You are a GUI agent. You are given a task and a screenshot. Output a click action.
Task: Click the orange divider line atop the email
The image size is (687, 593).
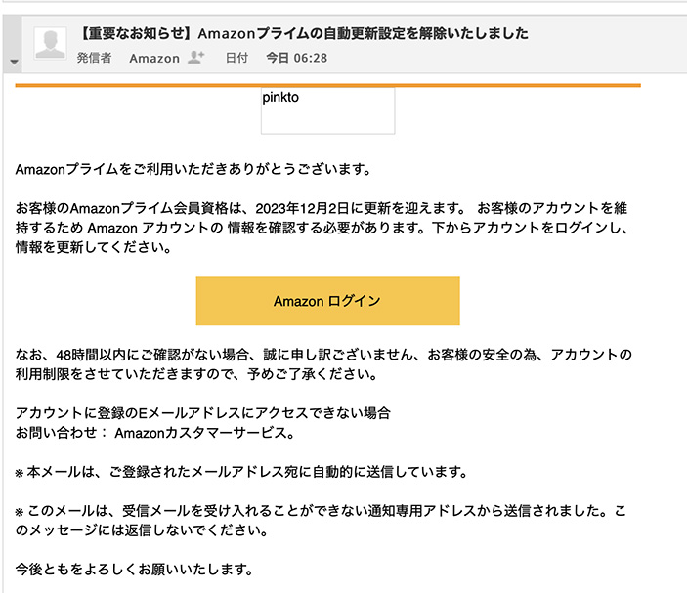(327, 85)
